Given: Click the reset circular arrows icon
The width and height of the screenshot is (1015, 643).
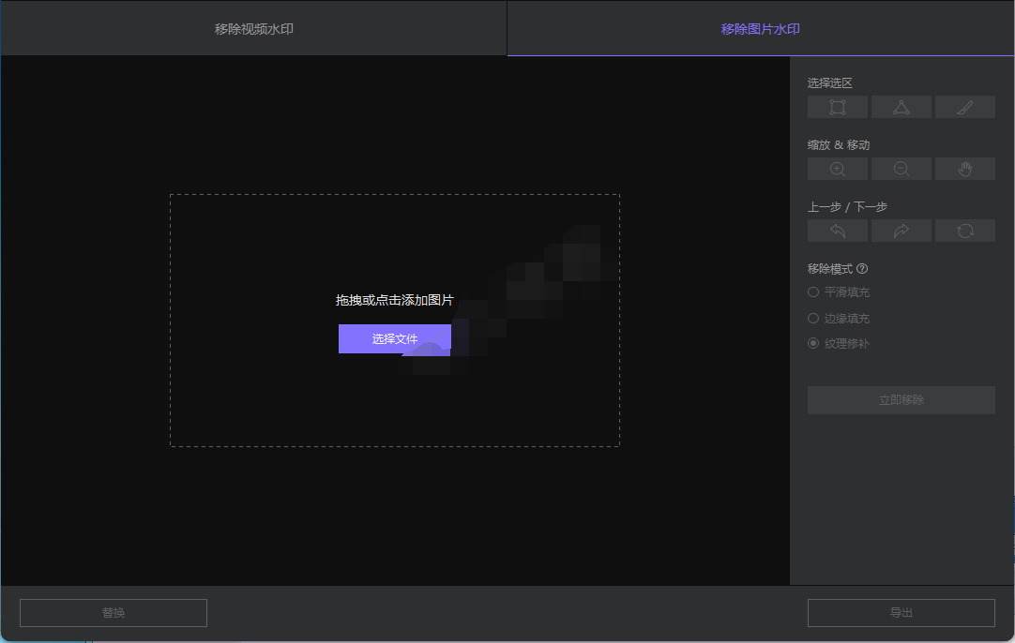Looking at the screenshot, I should coord(964,232).
